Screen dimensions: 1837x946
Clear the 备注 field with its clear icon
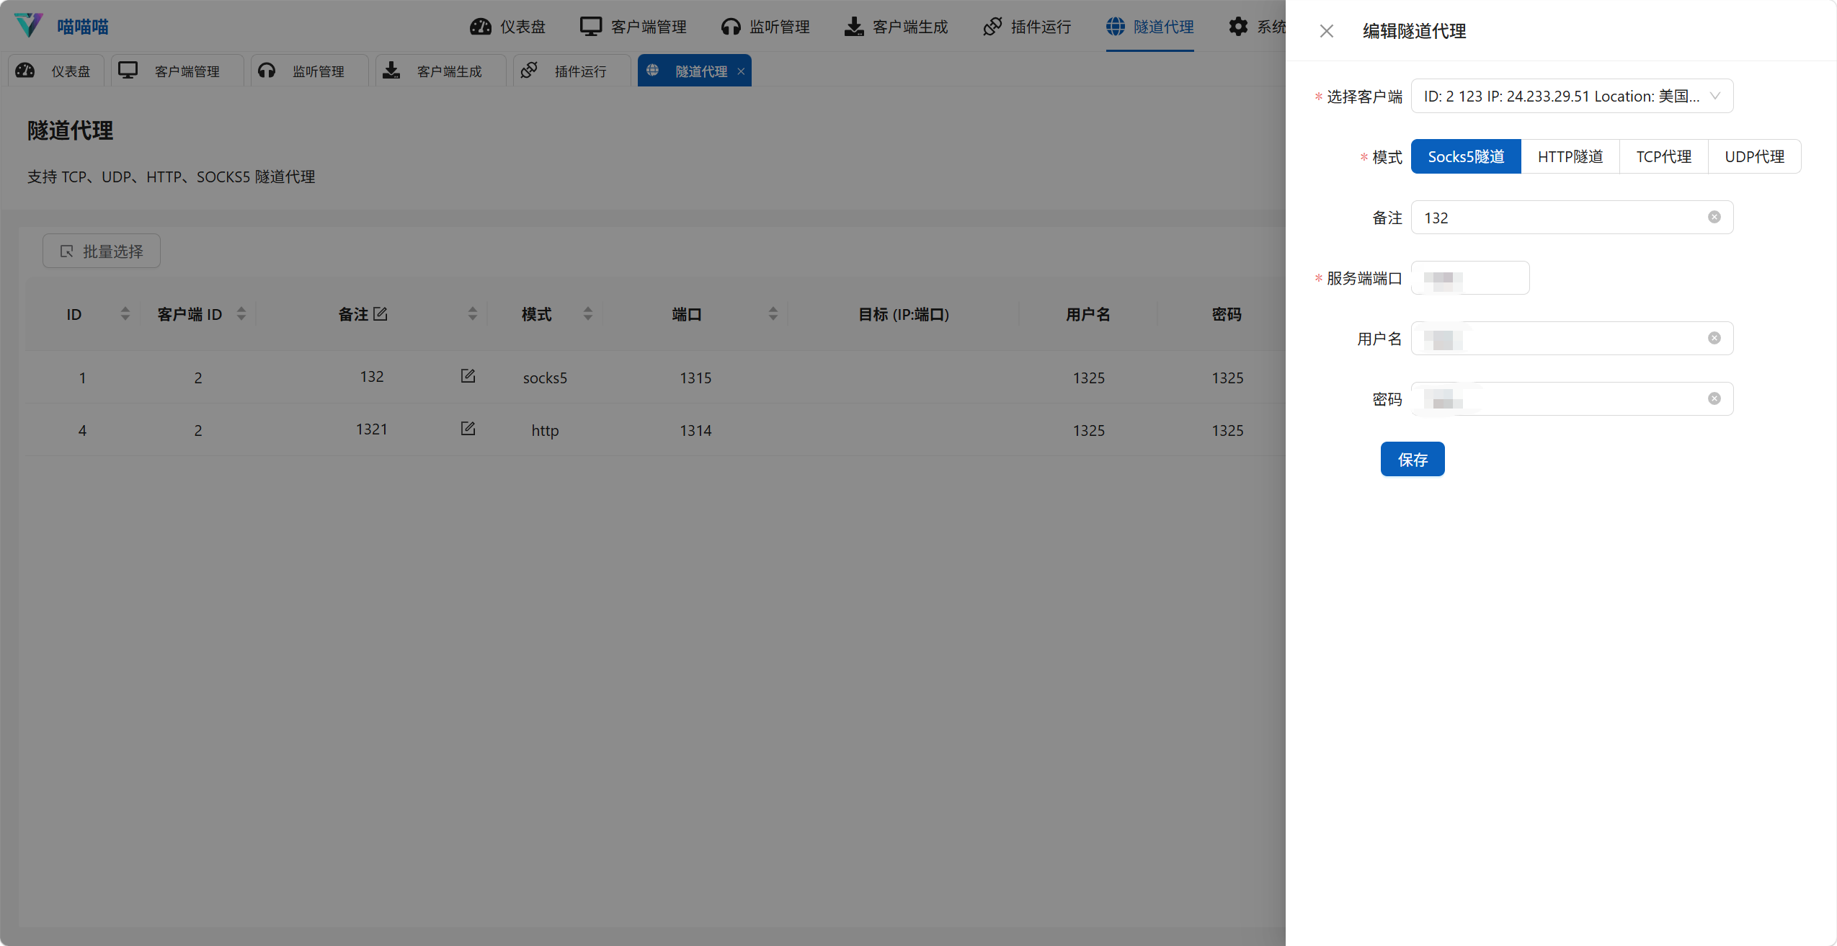(1714, 217)
